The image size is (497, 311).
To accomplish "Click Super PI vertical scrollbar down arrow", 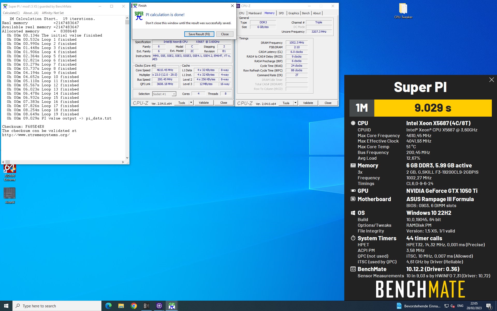I will click(x=127, y=158).
